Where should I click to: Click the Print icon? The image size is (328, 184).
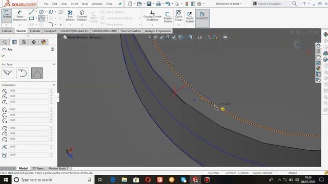158,4
